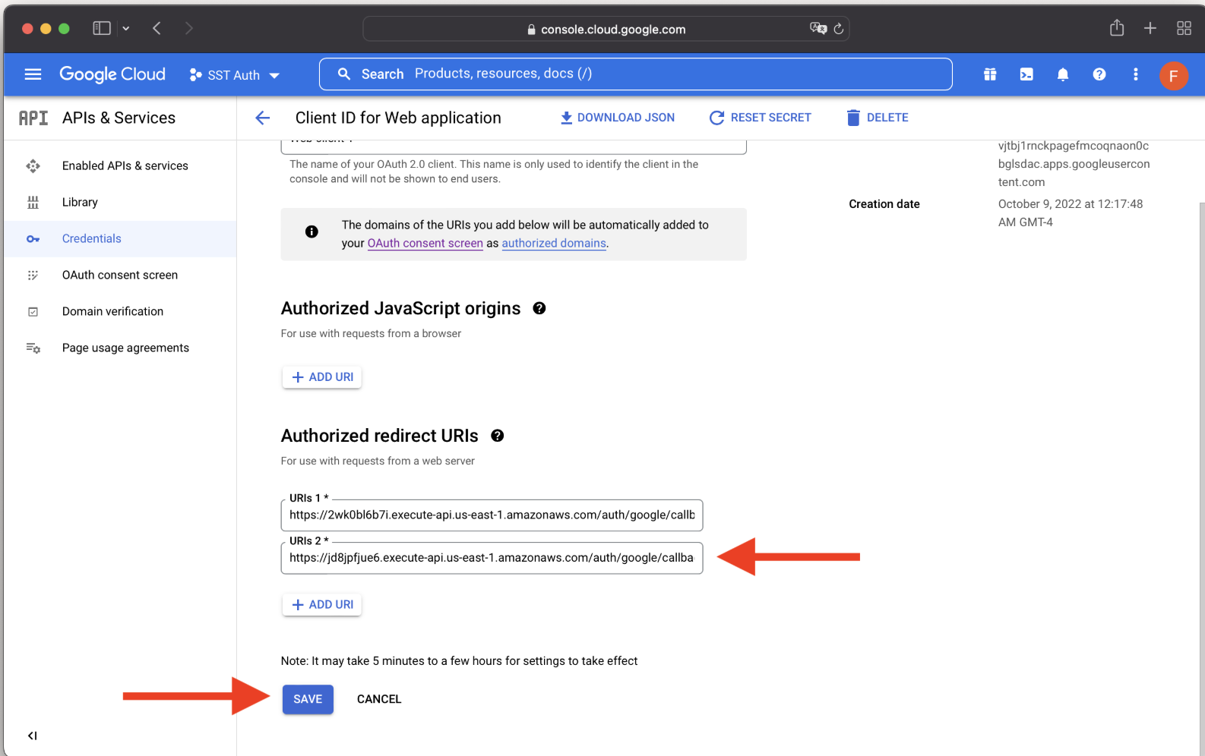
Task: Collapse the left sidebar navigation
Action: (x=32, y=736)
